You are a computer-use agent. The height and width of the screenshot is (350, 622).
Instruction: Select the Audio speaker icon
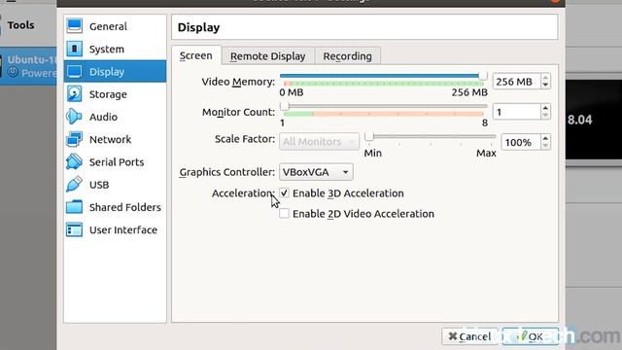(x=74, y=117)
